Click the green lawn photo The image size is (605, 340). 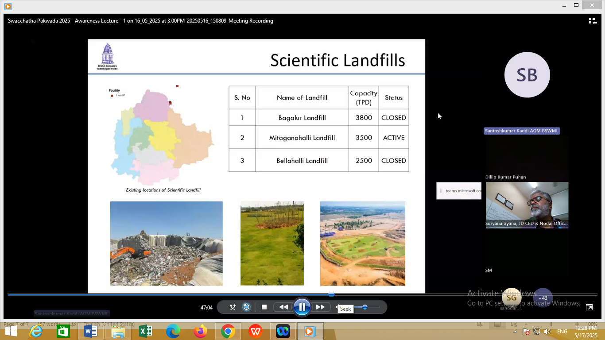(x=272, y=243)
